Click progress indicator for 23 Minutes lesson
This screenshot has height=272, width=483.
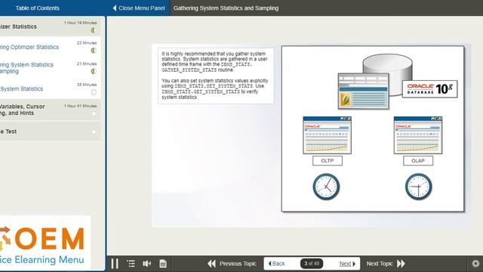click(94, 51)
